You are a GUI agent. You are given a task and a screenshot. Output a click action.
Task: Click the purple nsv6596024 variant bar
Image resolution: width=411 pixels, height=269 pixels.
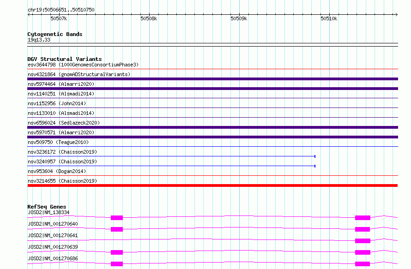click(x=212, y=127)
